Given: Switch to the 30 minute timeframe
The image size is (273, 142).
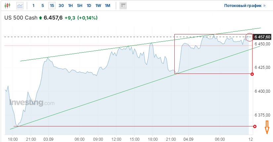Looking at the screenshot, I should tap(61, 6).
